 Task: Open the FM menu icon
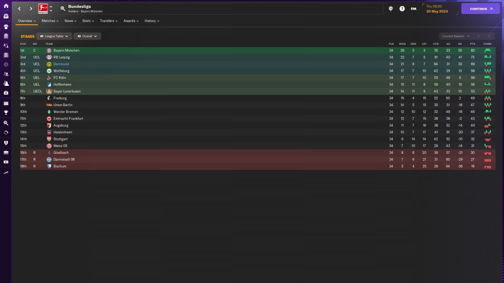click(413, 9)
